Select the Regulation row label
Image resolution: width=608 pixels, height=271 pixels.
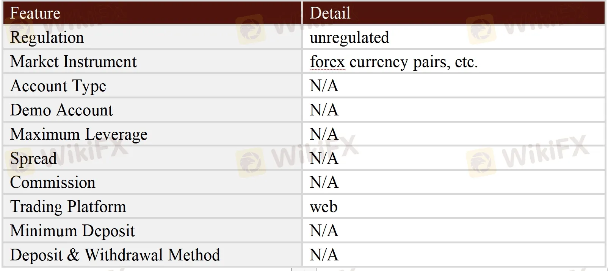[47, 37]
